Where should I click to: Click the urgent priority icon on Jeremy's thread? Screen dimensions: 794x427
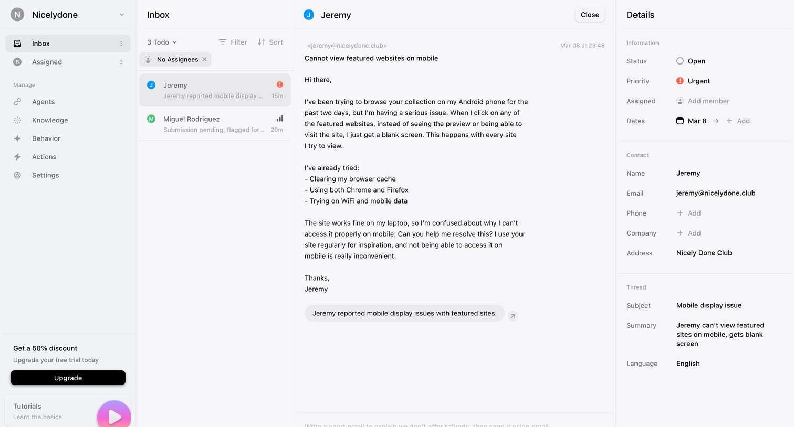click(x=280, y=84)
